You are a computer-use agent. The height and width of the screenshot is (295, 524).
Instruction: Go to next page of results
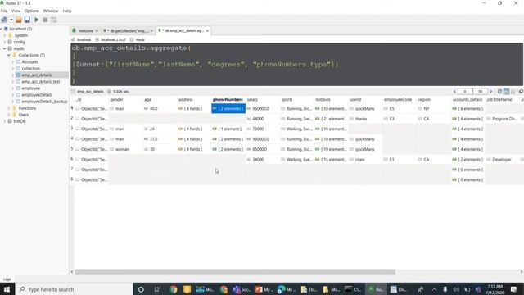(491, 91)
